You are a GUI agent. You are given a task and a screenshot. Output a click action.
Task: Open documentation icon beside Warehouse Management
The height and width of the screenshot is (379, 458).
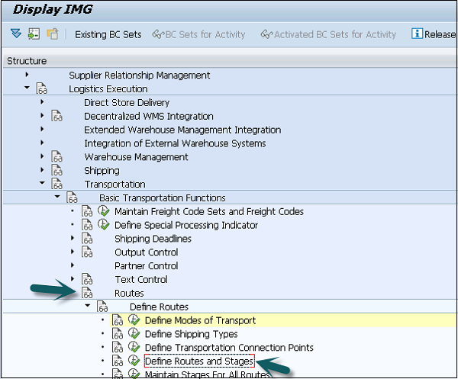(x=56, y=157)
